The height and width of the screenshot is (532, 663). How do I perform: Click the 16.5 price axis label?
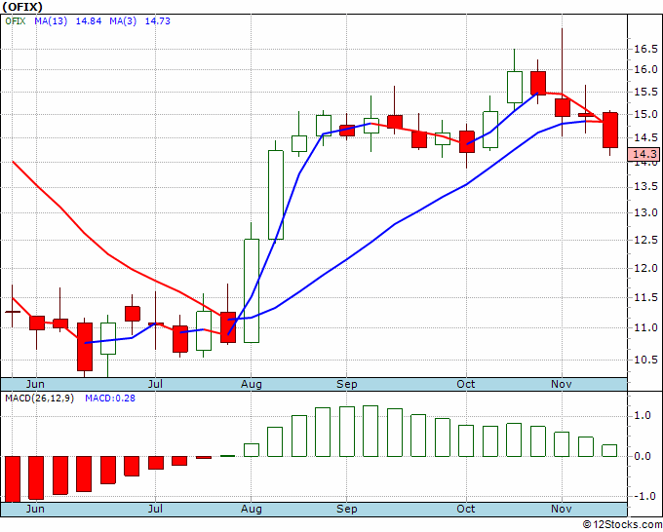pos(645,49)
